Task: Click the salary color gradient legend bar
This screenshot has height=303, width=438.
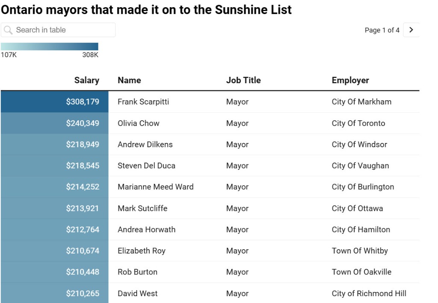Action: click(50, 47)
